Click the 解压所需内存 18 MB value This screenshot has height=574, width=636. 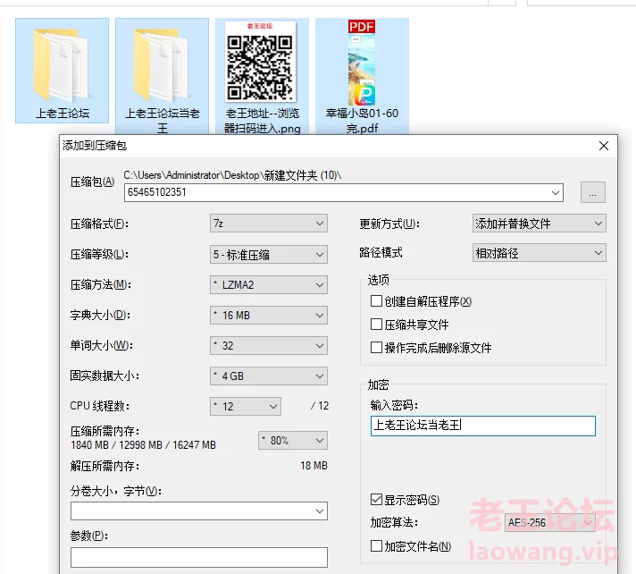point(314,466)
